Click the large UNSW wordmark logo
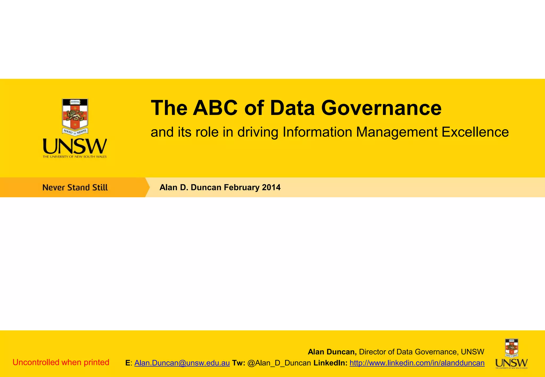Image resolution: width=545 pixels, height=377 pixels. (75, 146)
